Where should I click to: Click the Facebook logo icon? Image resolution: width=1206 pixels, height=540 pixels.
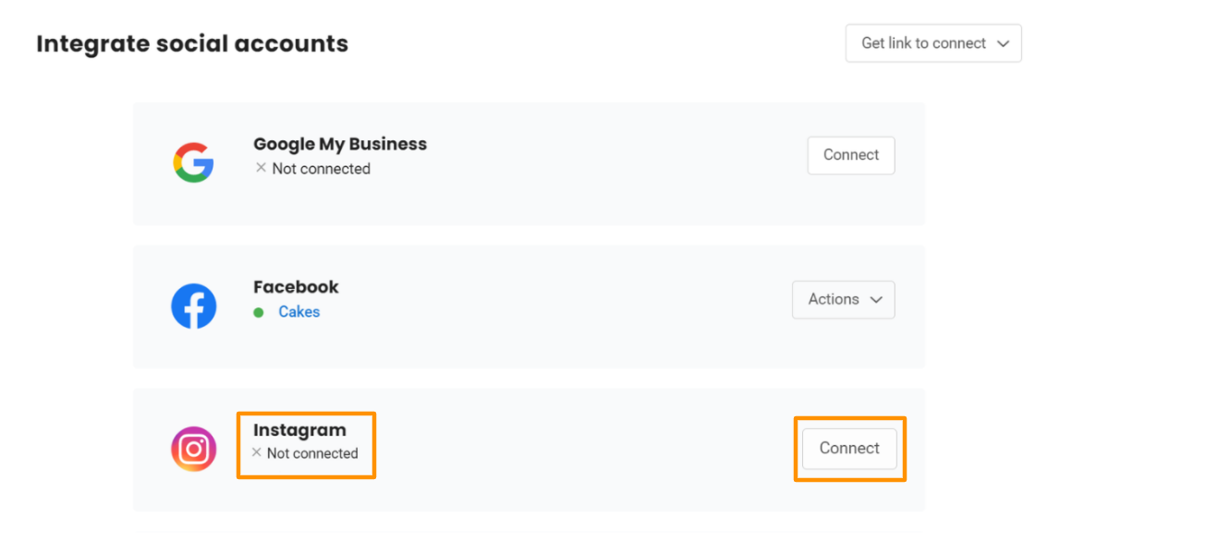pos(193,306)
